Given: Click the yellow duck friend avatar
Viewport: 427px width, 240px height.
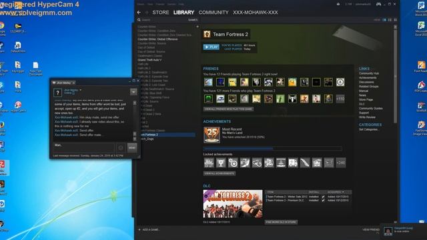Looking at the screenshot, I should (292, 82).
